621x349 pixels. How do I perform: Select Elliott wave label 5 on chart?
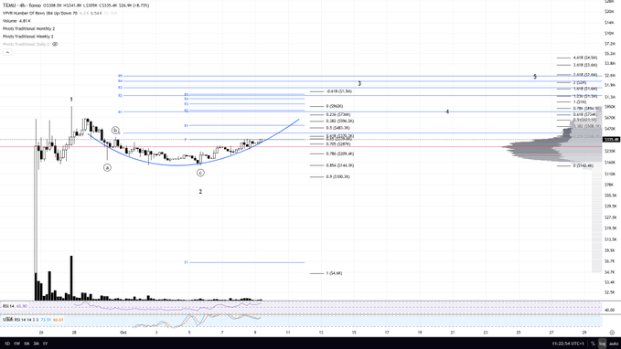pyautogui.click(x=535, y=77)
